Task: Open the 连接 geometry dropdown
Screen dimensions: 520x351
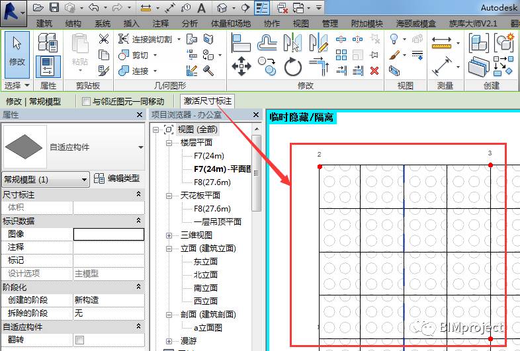Action: coord(155,71)
